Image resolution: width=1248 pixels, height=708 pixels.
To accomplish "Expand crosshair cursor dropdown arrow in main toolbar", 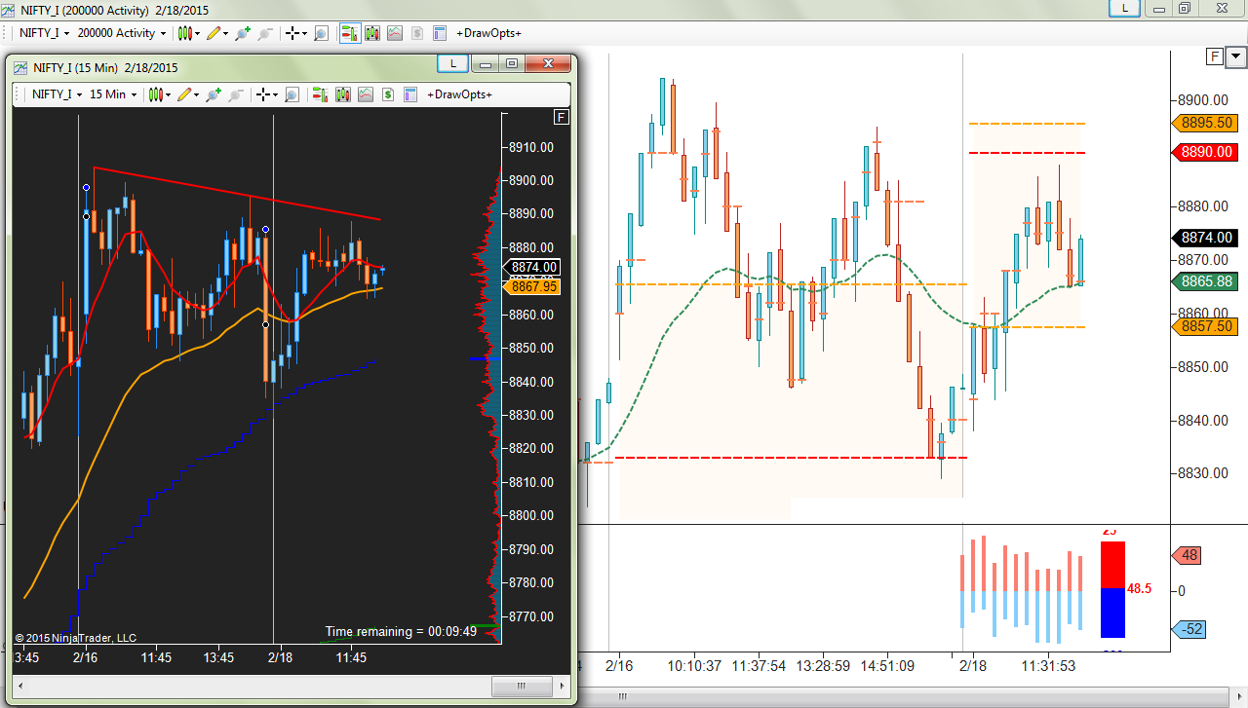I will pos(304,33).
